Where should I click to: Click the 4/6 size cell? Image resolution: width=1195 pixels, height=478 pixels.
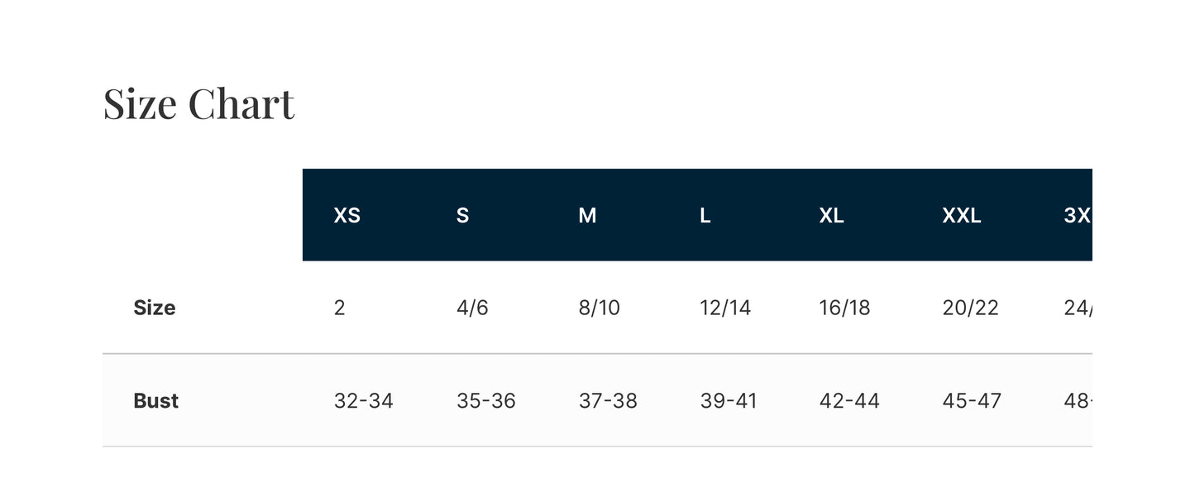click(x=472, y=308)
